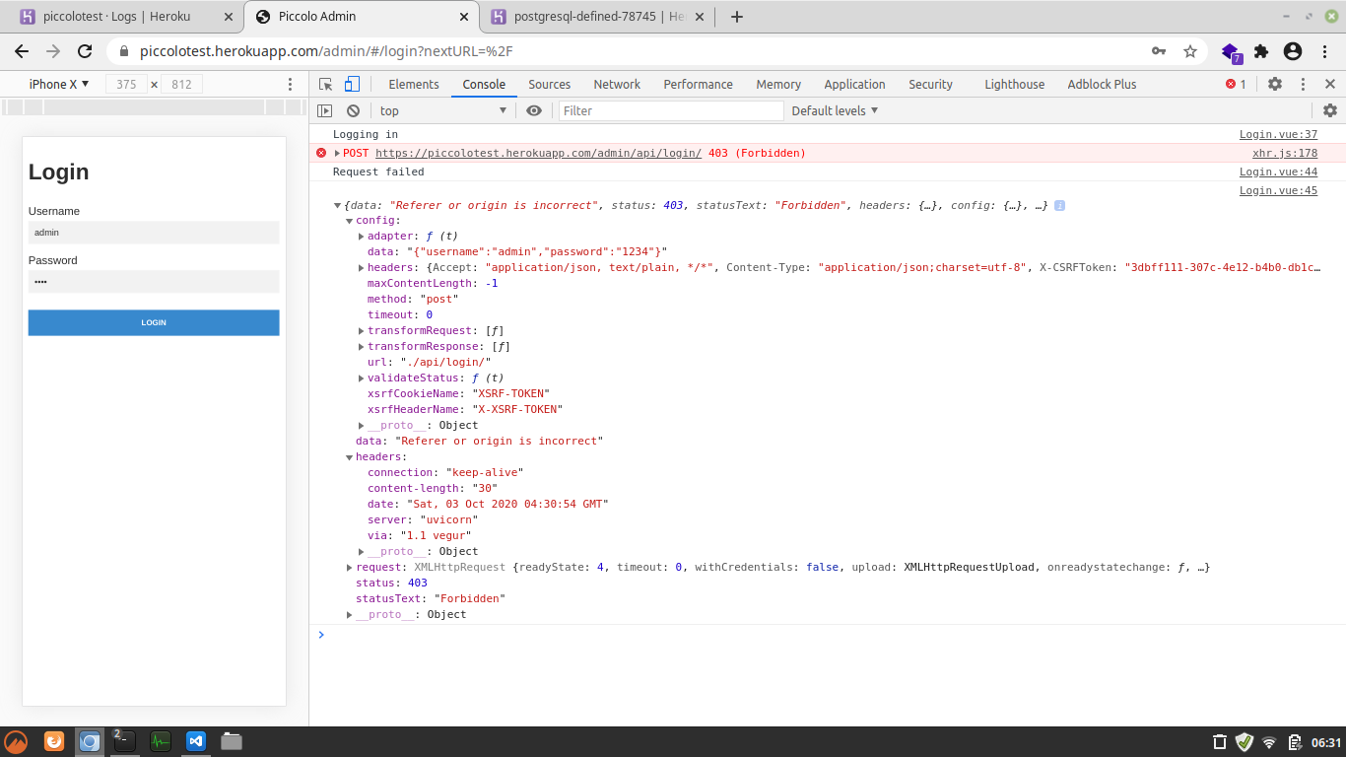Image resolution: width=1346 pixels, height=757 pixels.
Task: Switch to the Network tab
Action: 617,84
